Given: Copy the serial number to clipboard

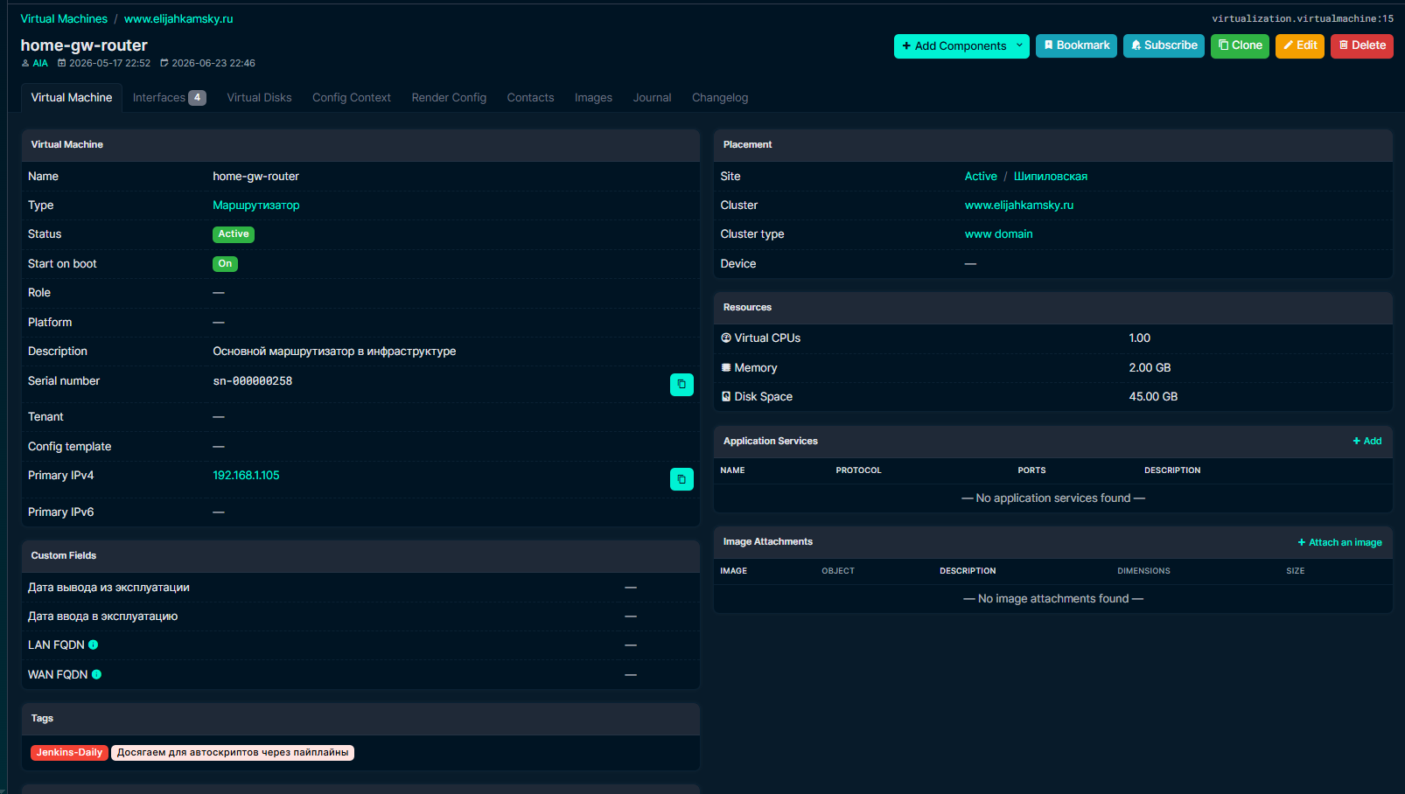Looking at the screenshot, I should point(682,385).
